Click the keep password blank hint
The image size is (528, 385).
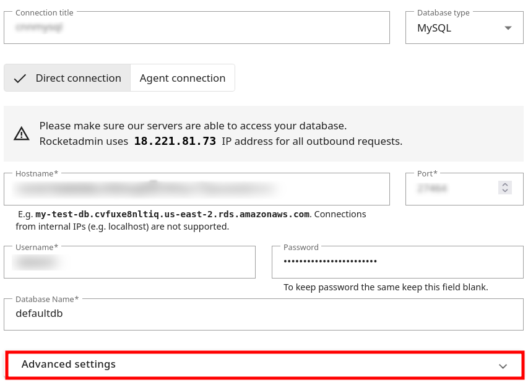pos(386,287)
